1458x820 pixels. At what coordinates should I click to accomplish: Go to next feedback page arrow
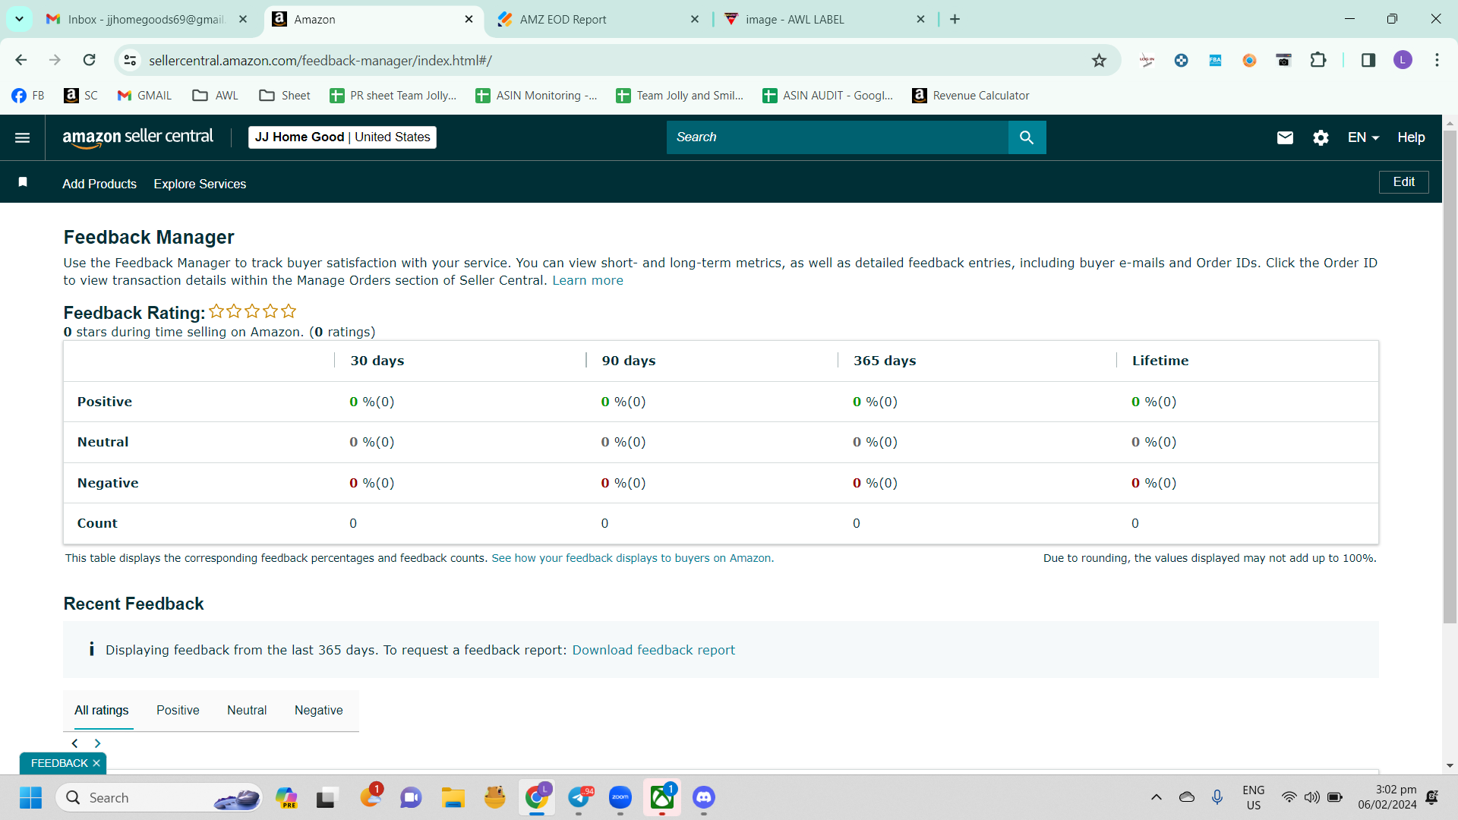point(97,743)
